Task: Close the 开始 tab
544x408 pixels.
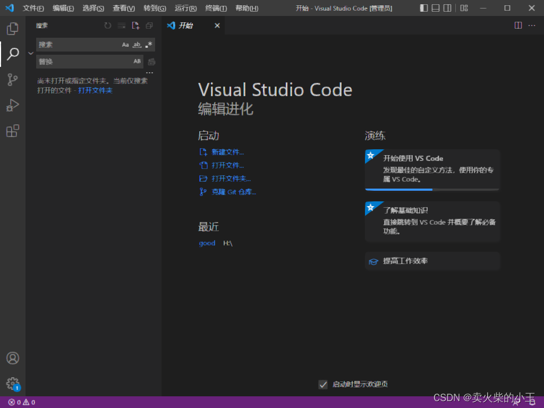Action: tap(217, 25)
